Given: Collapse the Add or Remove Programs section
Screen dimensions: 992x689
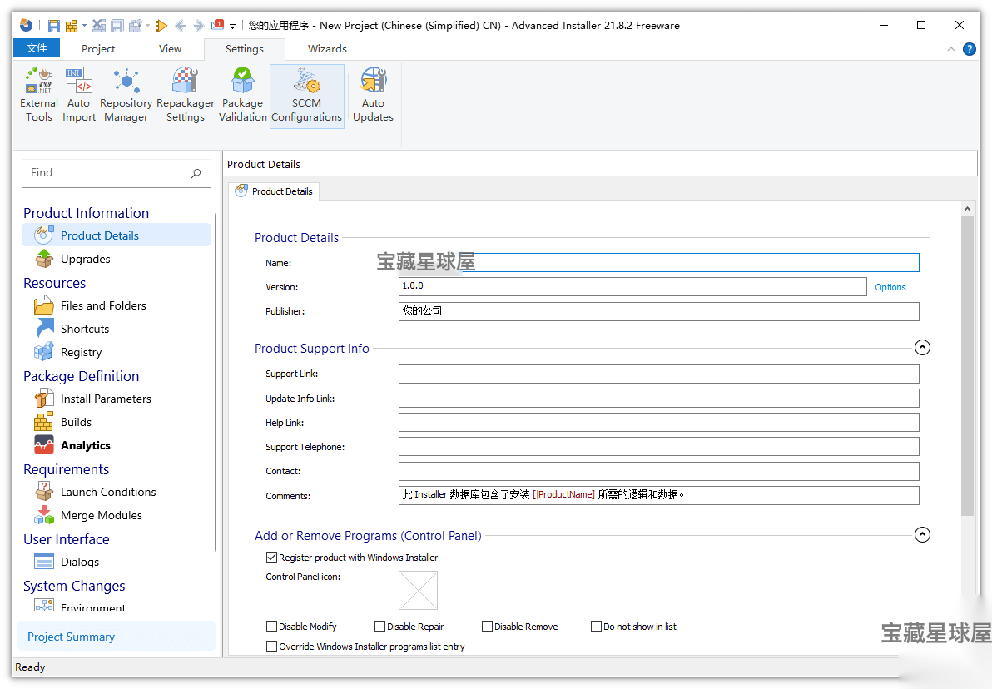Looking at the screenshot, I should (922, 534).
